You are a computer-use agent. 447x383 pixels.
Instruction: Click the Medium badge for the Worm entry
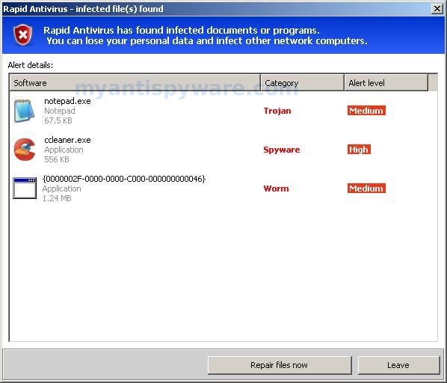366,189
